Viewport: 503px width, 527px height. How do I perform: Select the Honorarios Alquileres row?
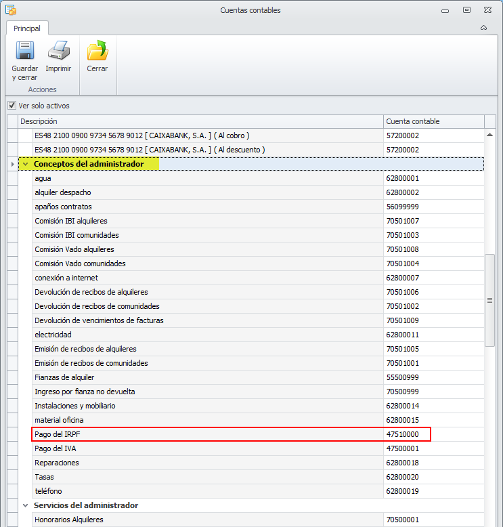point(258,520)
